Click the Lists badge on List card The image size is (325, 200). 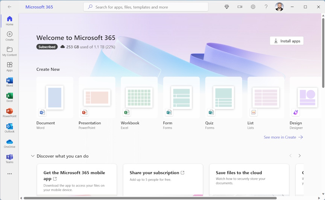(253, 112)
